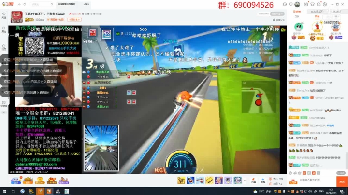Select the teal anime gift icon

point(237,181)
